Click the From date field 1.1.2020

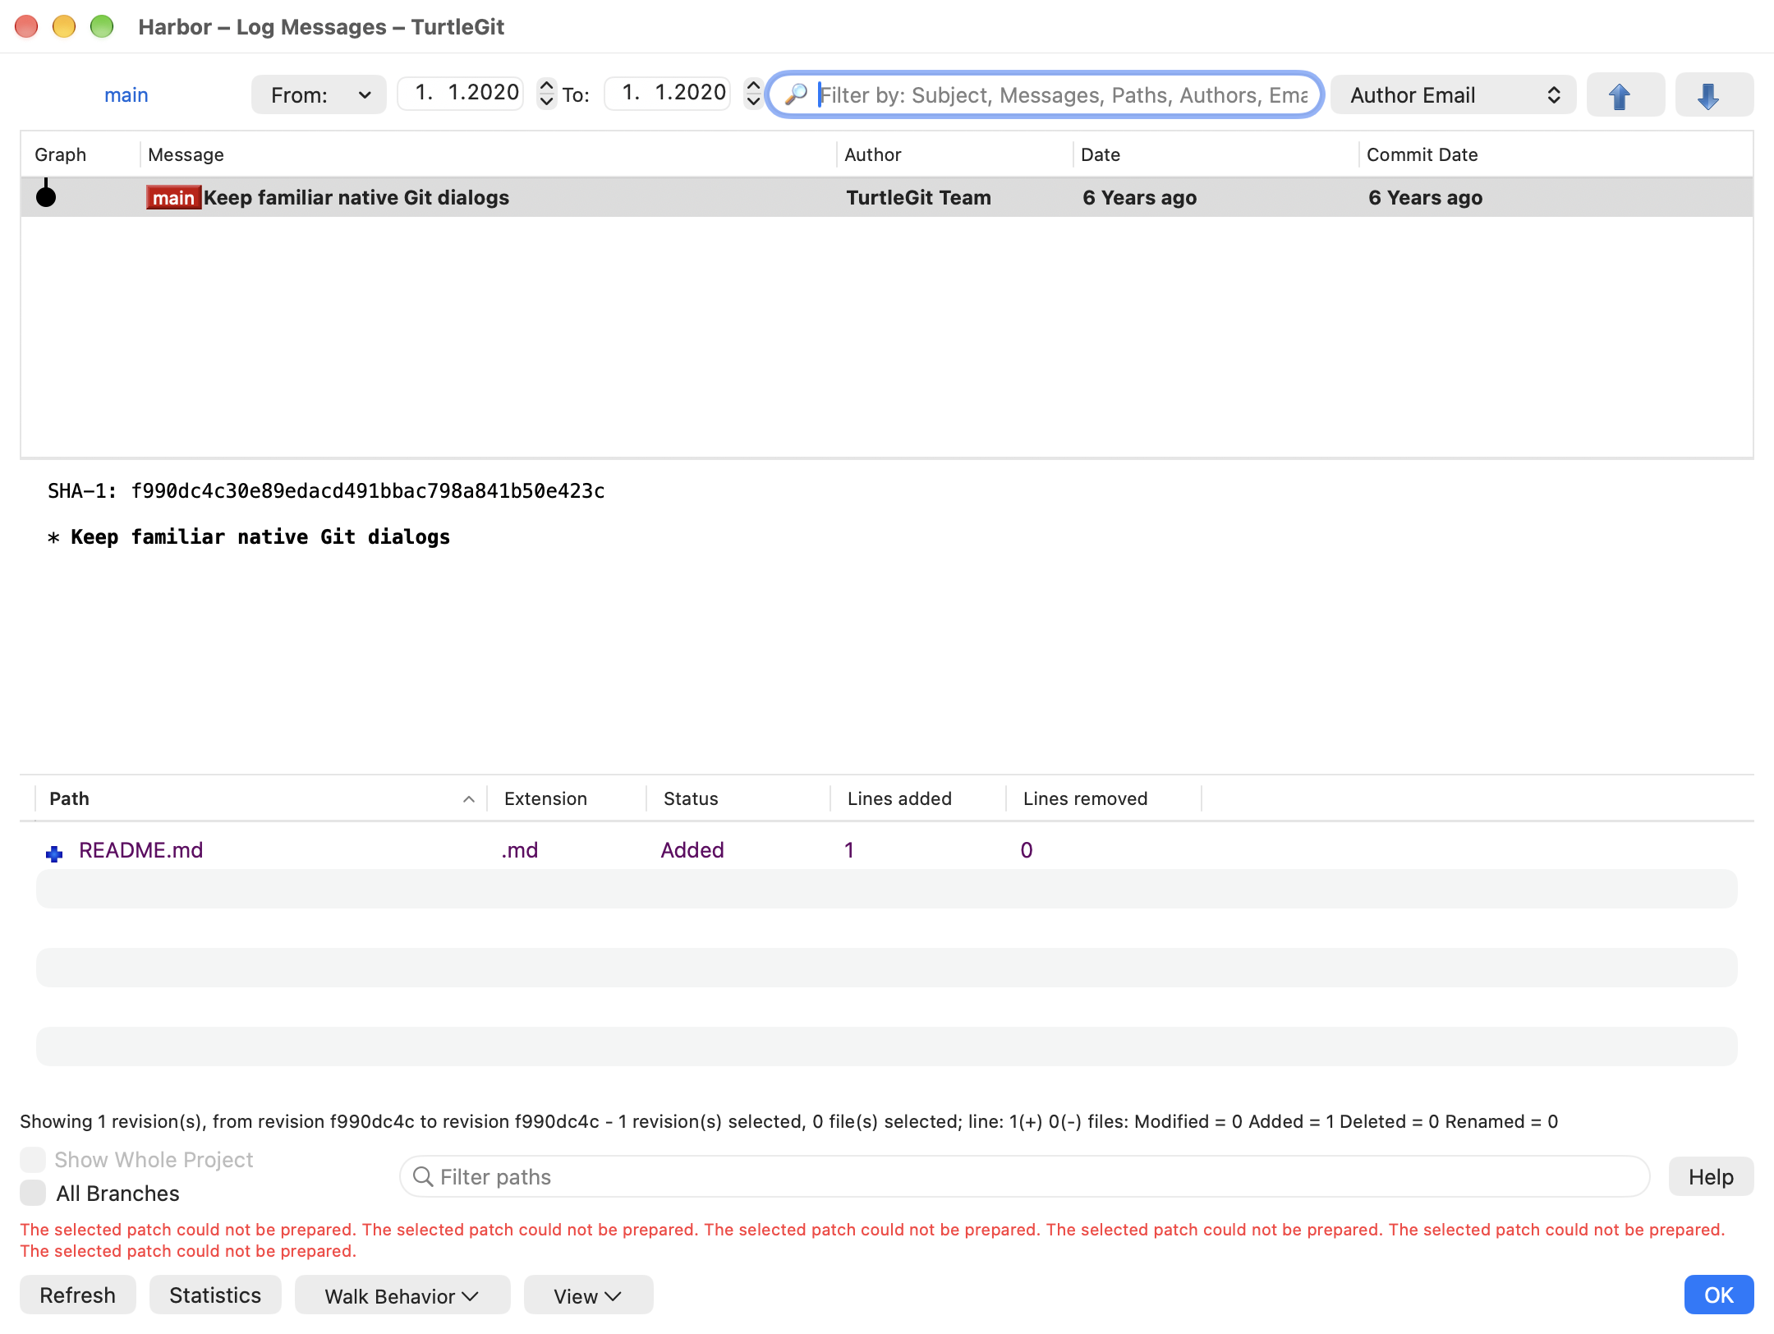point(461,93)
